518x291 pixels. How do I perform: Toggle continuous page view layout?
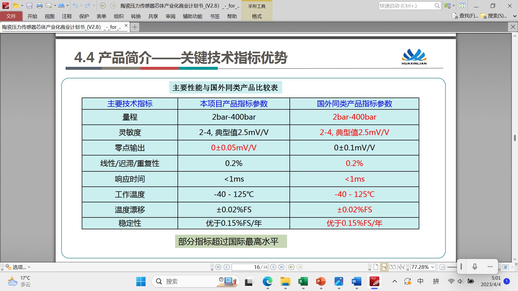[384, 267]
